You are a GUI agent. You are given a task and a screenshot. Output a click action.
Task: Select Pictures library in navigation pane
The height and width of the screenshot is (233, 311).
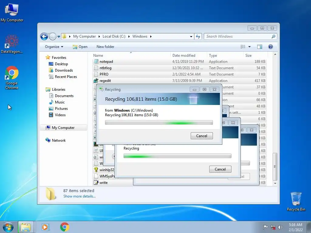click(x=58, y=108)
